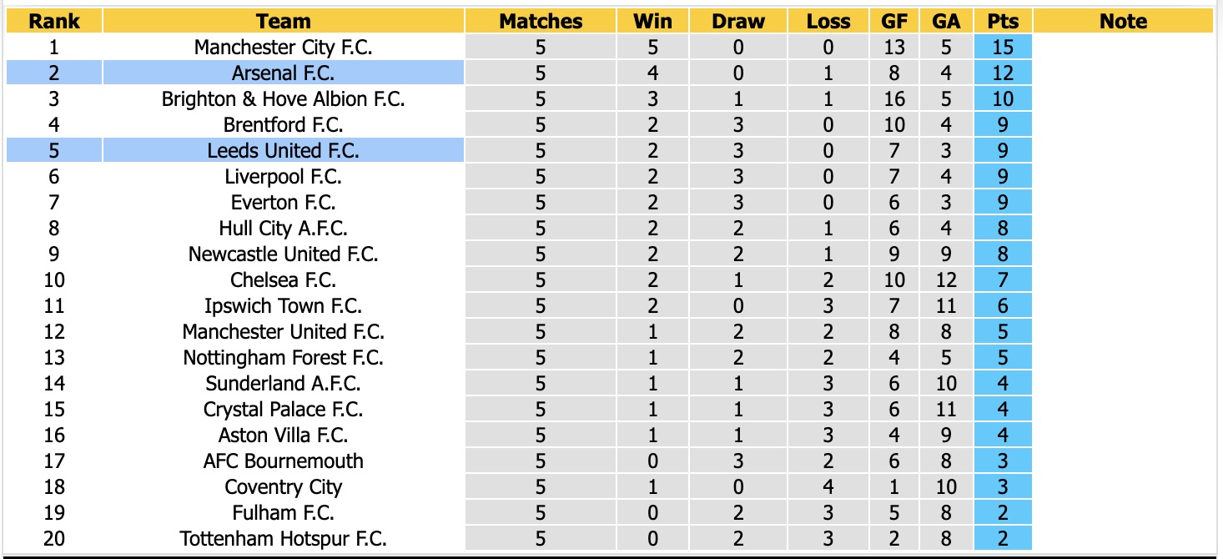Click the Win column header
Viewport: 1223px width, 559px height.
point(652,22)
